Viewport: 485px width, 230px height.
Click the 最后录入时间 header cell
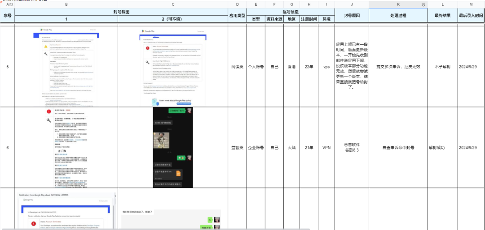pyautogui.click(x=471, y=15)
